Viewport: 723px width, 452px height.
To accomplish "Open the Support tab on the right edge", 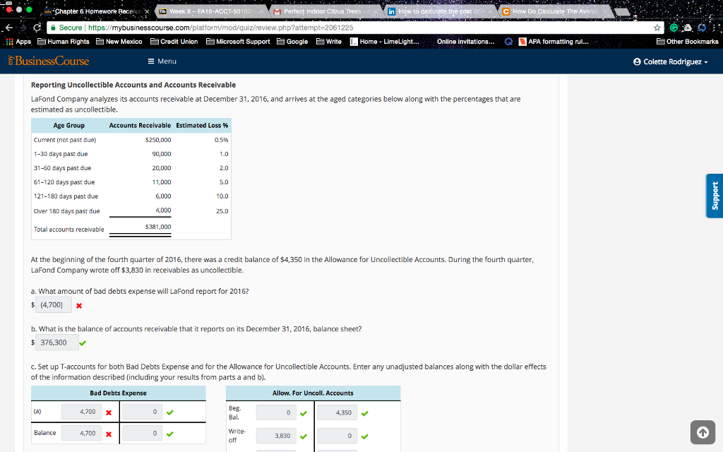I will coord(715,196).
